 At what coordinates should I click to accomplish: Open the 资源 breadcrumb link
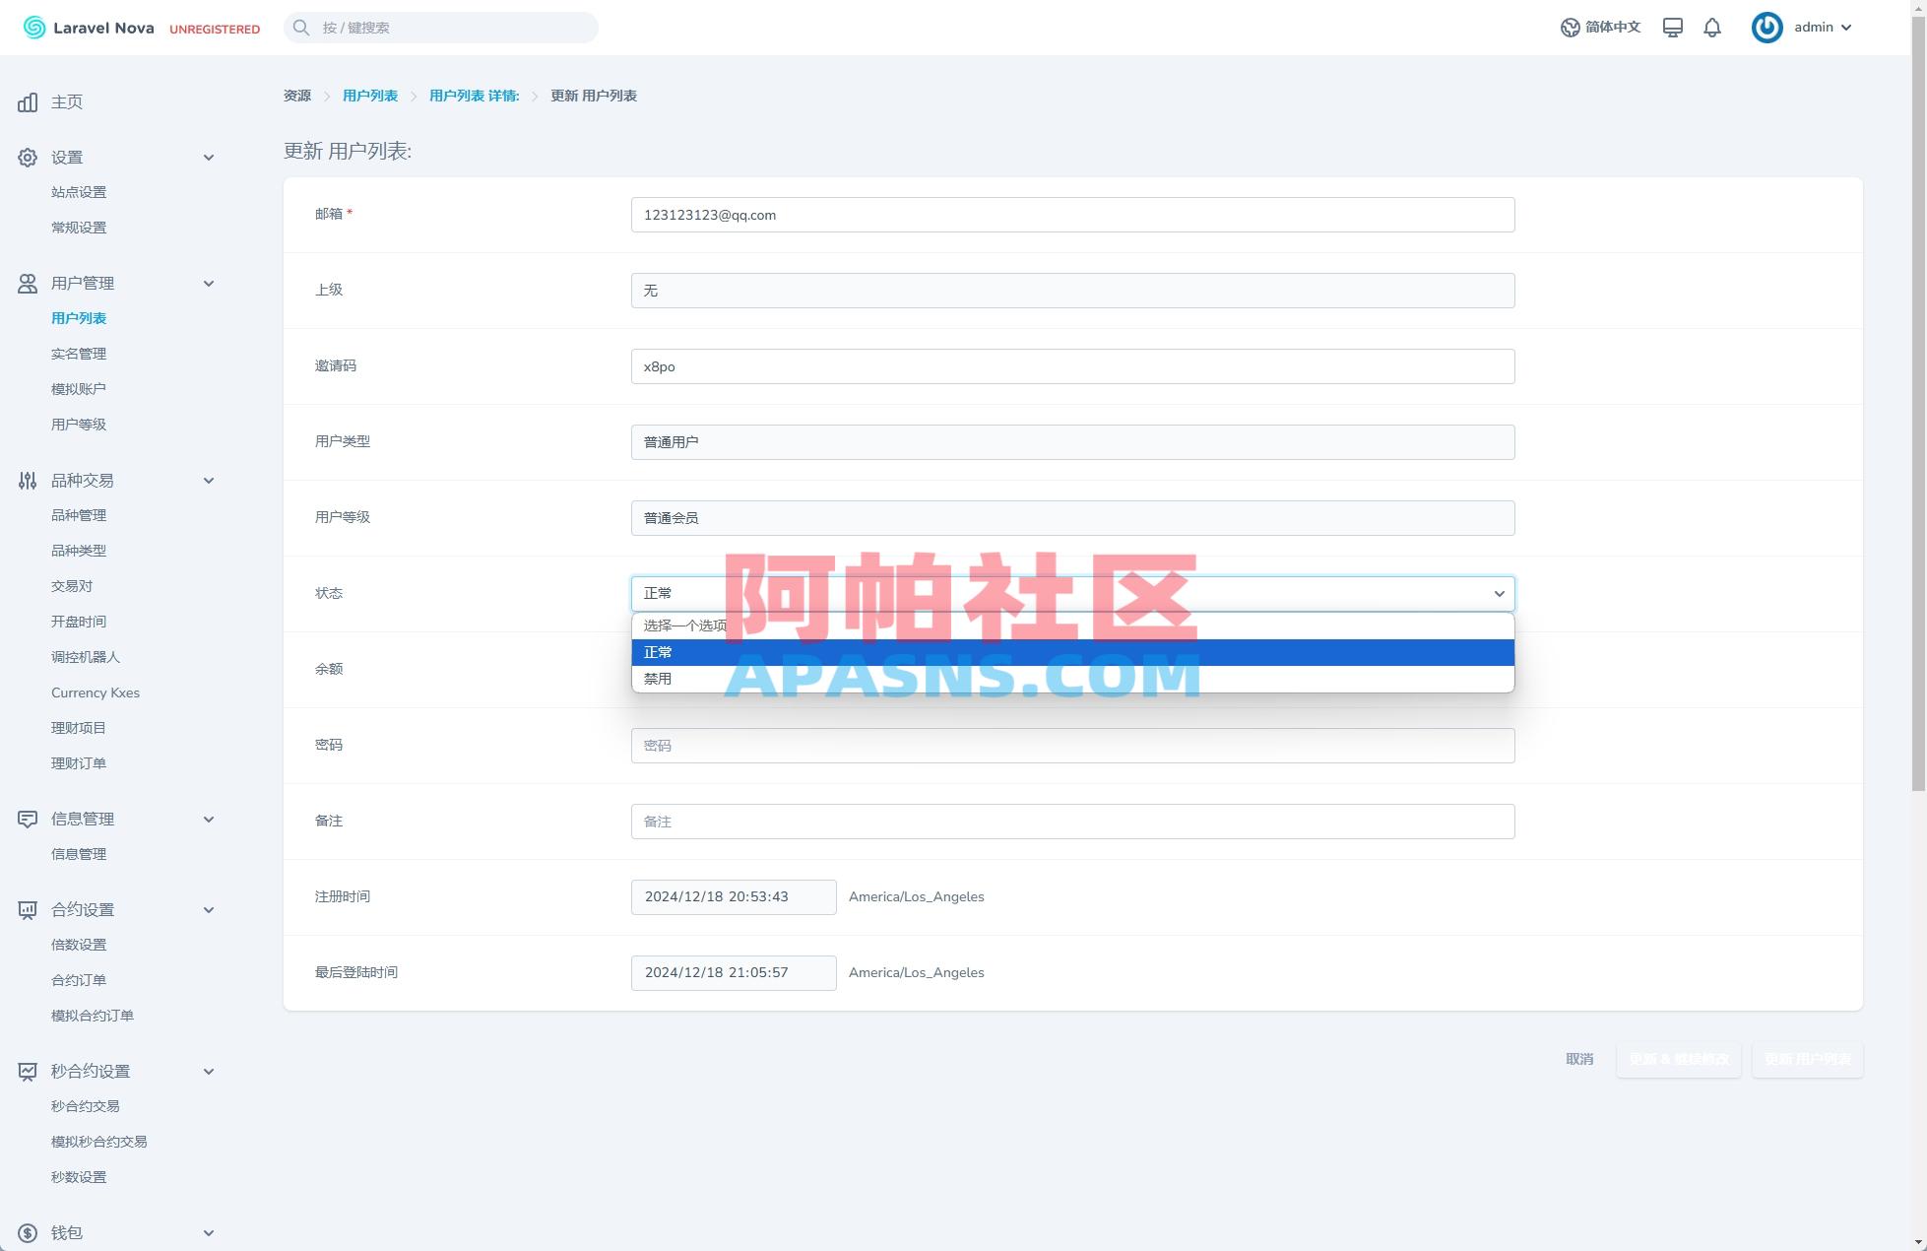[x=296, y=96]
